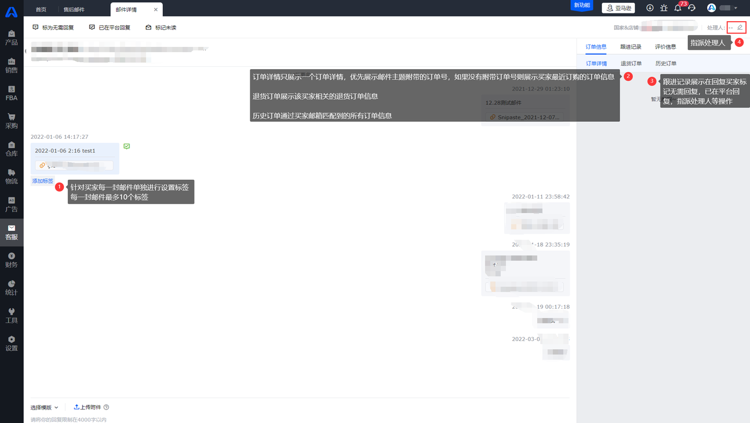This screenshot has width=750, height=423.
Task: Expand the user account dropdown arrow
Action: point(736,8)
